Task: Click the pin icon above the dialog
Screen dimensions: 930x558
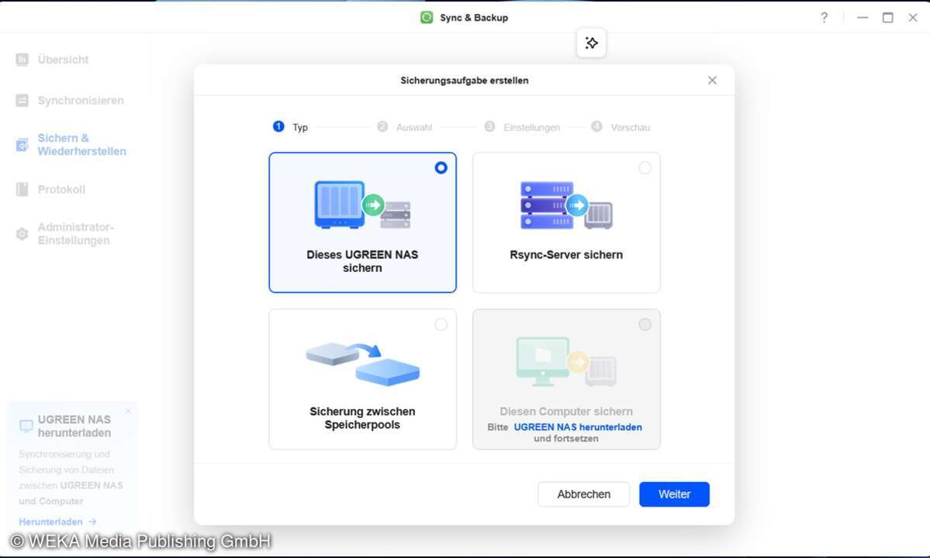Action: [591, 43]
